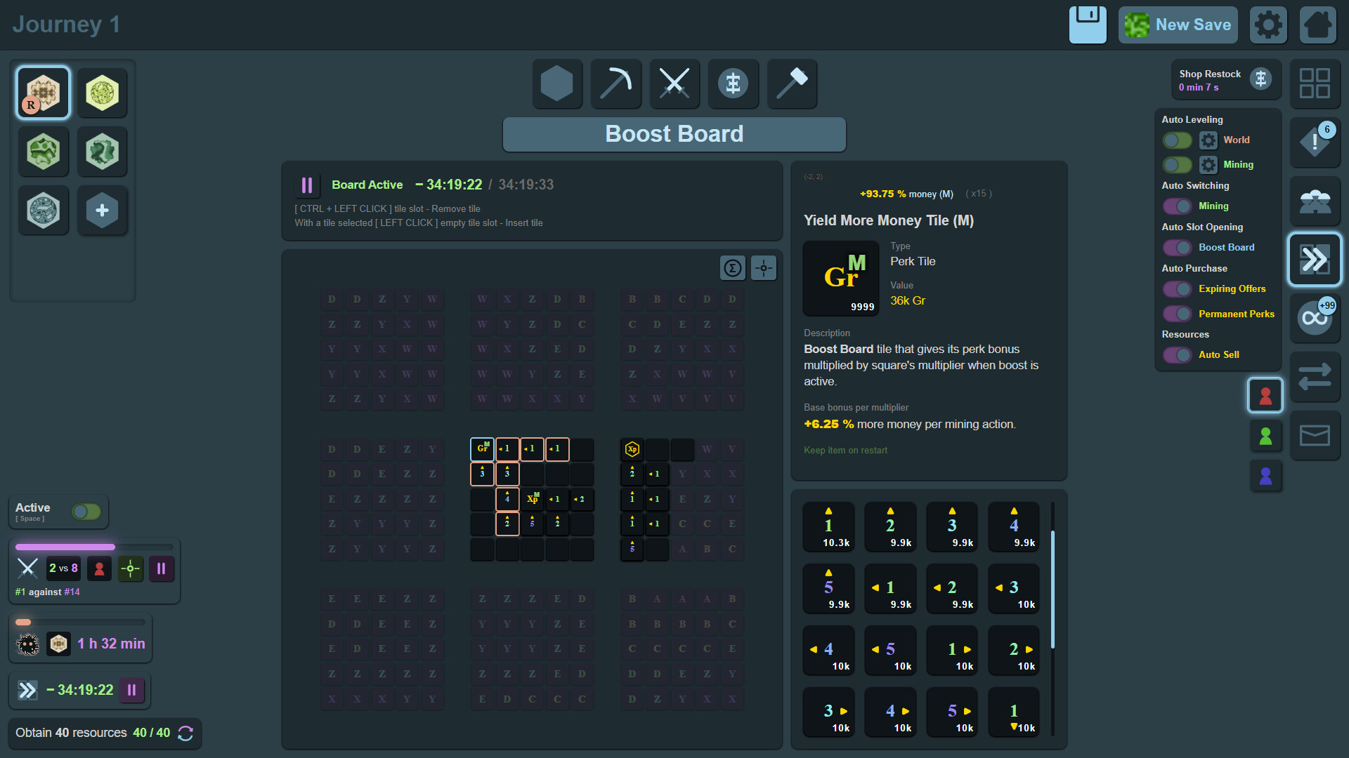This screenshot has width=1349, height=758.
Task: Click the hammer crafting tab icon
Action: pyautogui.click(x=792, y=84)
